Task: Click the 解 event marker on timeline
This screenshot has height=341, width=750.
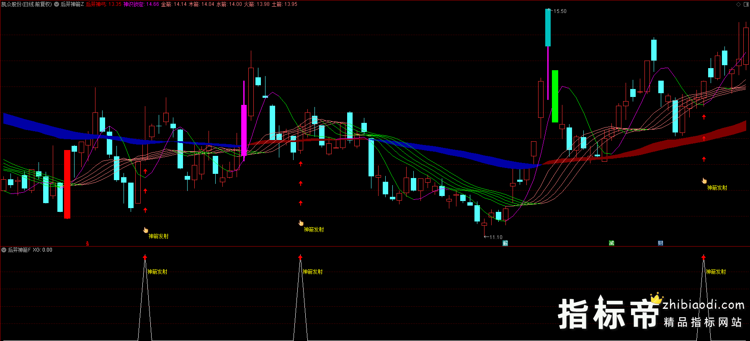Action: click(x=505, y=243)
